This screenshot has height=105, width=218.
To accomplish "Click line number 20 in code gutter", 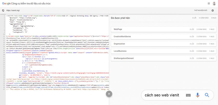I will 4,55.
